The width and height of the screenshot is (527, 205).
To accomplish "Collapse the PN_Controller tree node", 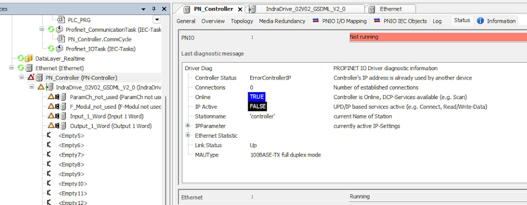I will (22, 77).
